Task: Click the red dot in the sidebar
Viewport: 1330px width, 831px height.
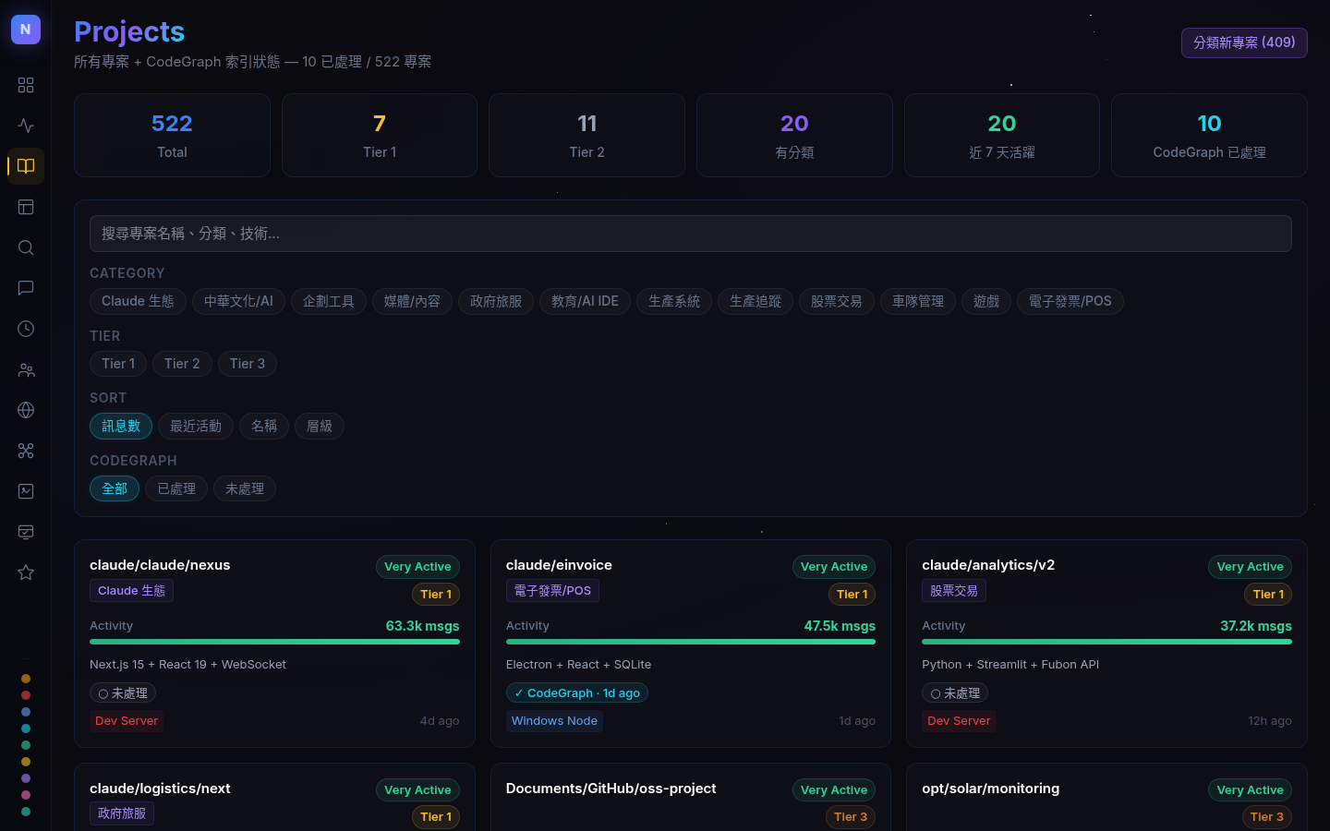Action: pyautogui.click(x=26, y=695)
